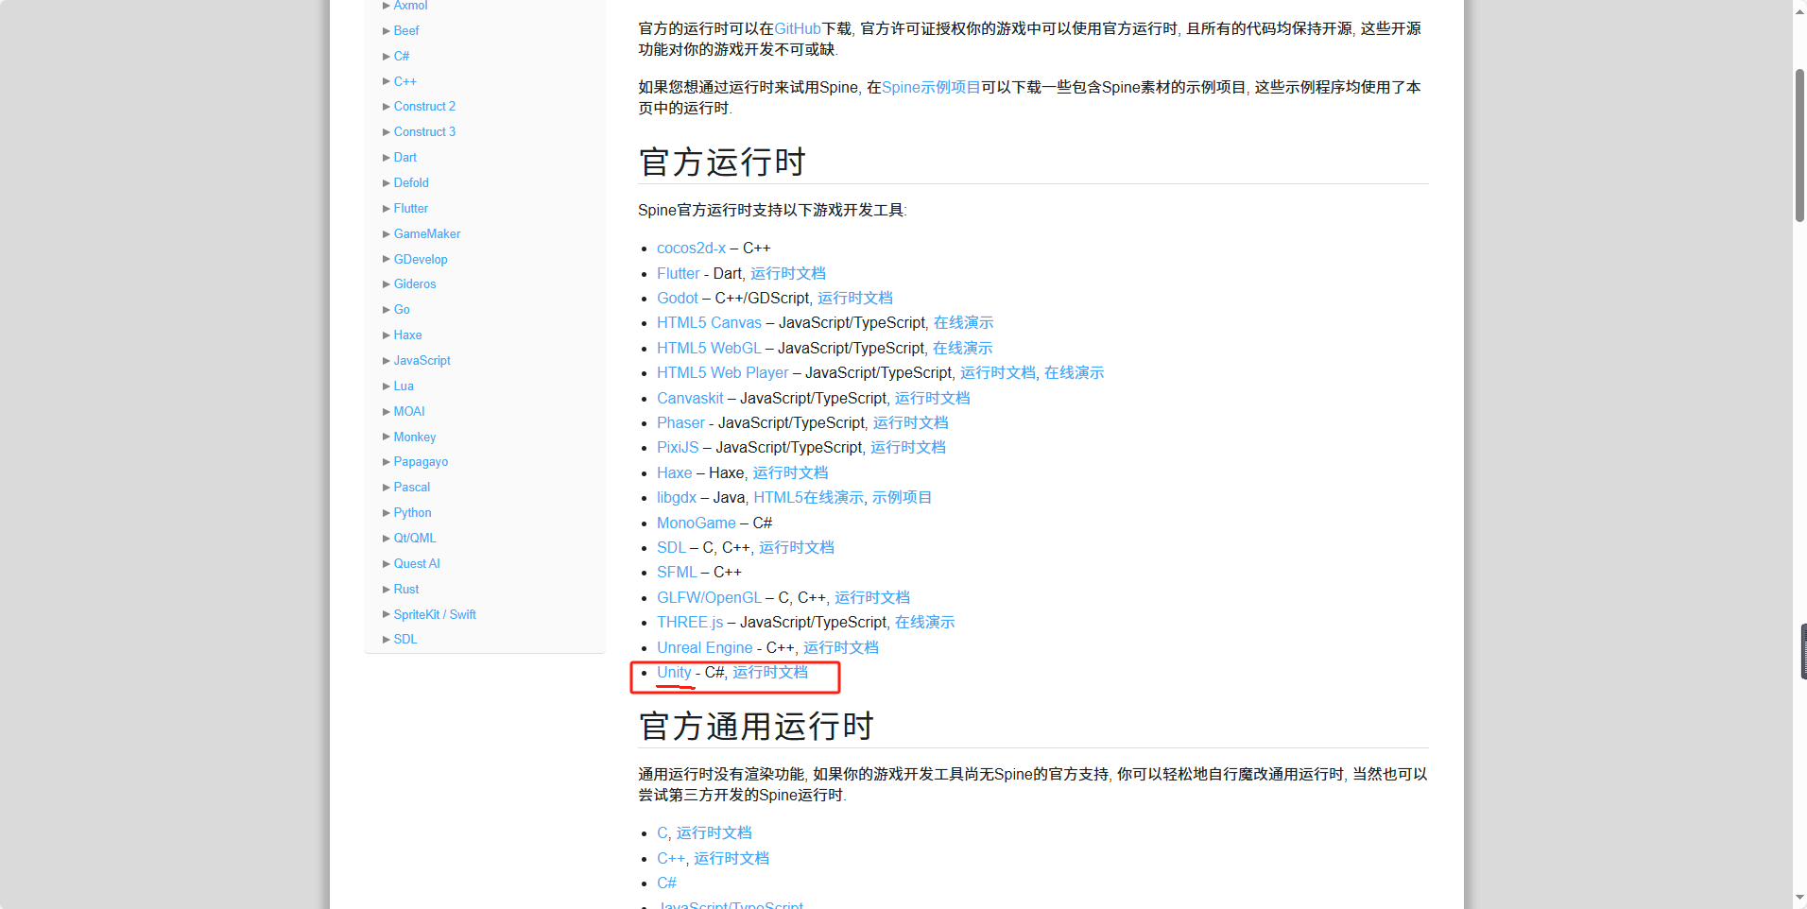Open the Rust sidebar item
This screenshot has height=909, width=1807.
point(406,589)
